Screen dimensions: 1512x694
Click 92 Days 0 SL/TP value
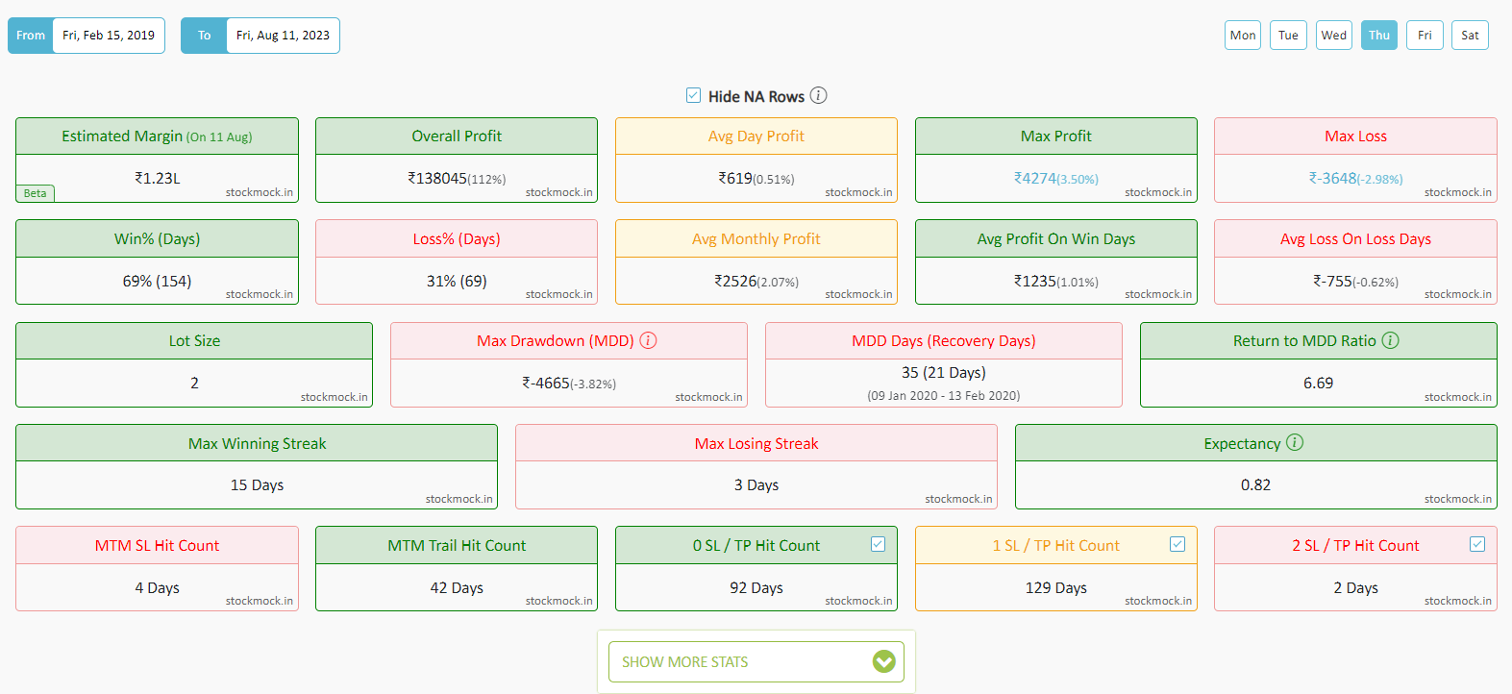pyautogui.click(x=756, y=587)
